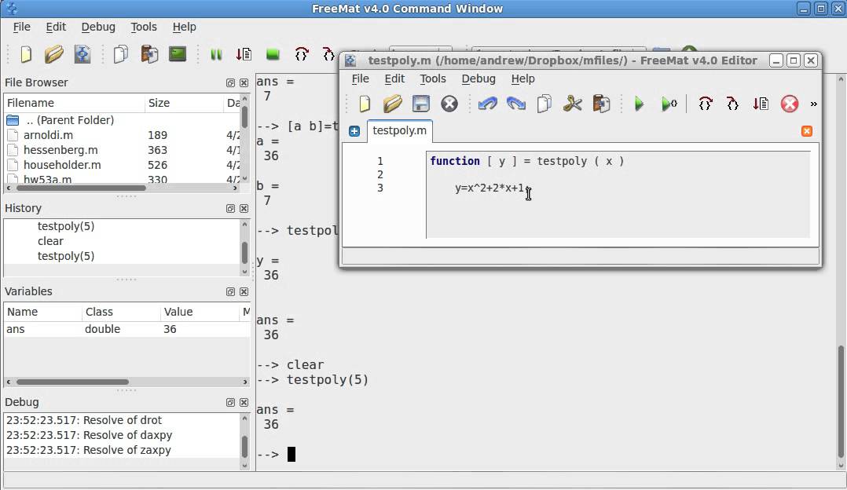The image size is (847, 490).
Task: Click the Copy icon in the Editor toolbar
Action: pos(544,103)
